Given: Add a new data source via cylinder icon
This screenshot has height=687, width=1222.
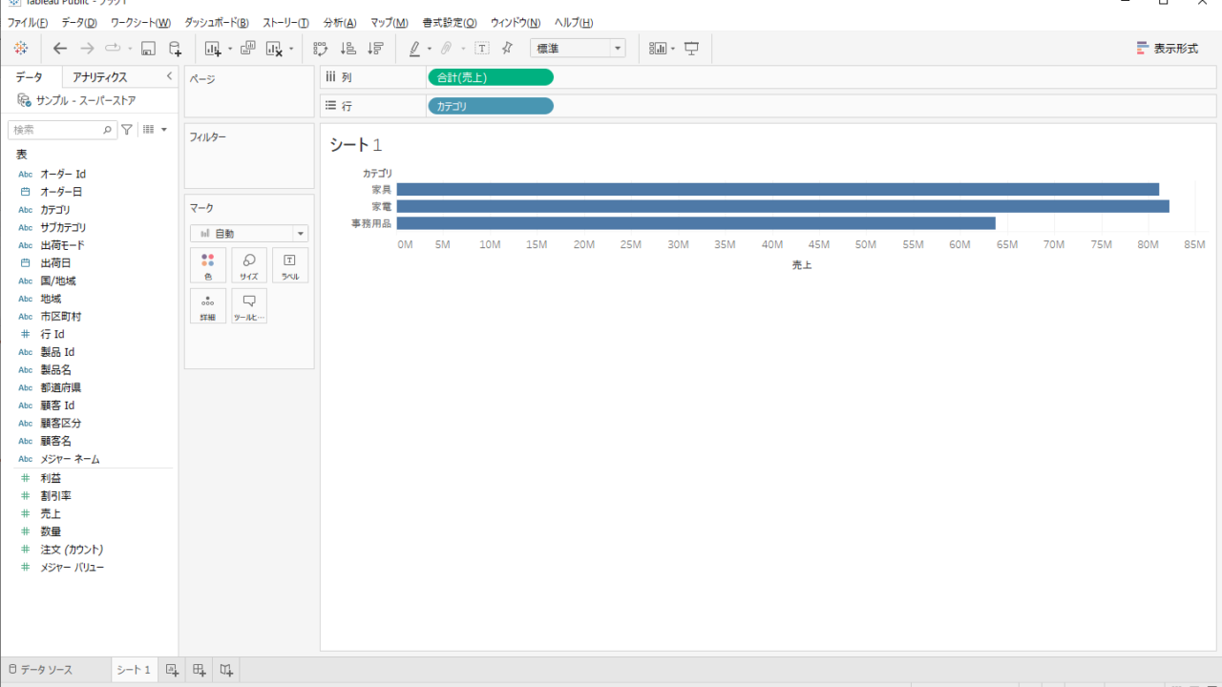Looking at the screenshot, I should (175, 49).
